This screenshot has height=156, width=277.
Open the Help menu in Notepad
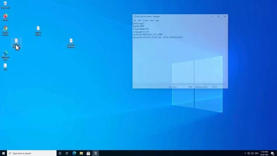(157, 20)
